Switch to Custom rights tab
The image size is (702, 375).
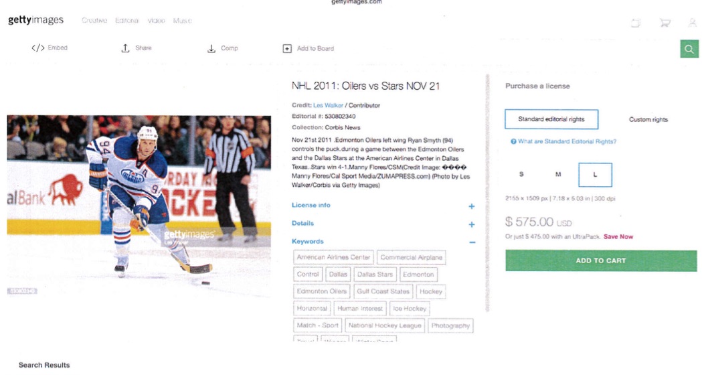tap(648, 120)
